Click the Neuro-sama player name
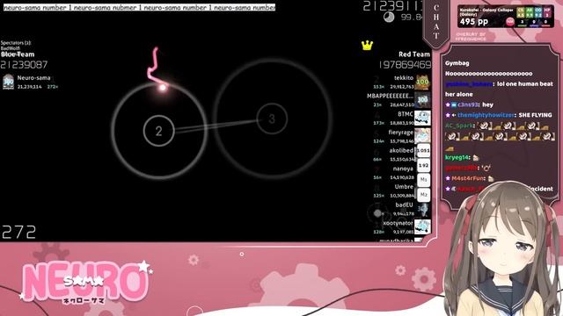 point(33,78)
